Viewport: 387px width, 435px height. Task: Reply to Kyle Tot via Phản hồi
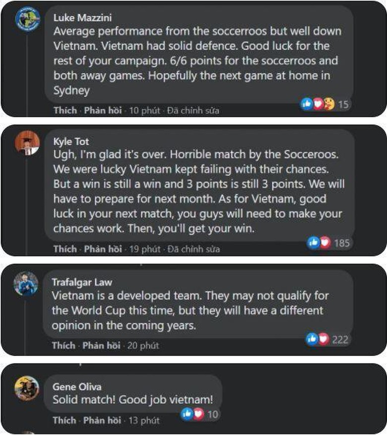[x=103, y=249]
